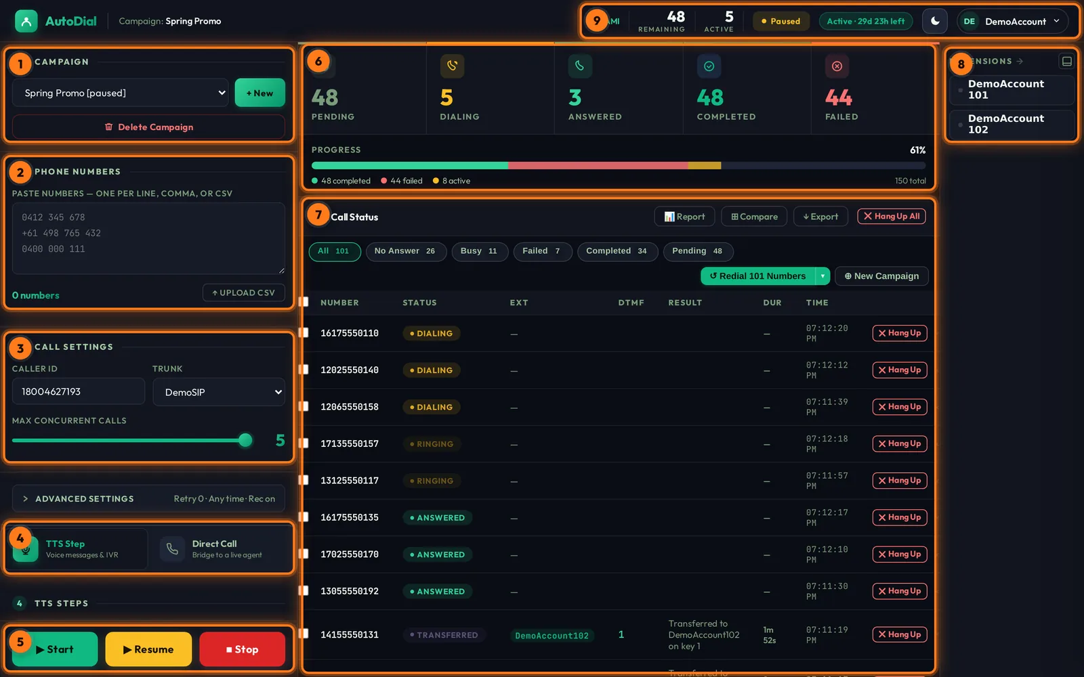Resume the campaign with yellow Resume button
The height and width of the screenshot is (677, 1084).
click(148, 649)
